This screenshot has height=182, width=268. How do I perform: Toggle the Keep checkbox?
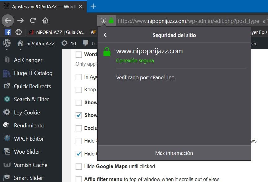click(x=79, y=90)
